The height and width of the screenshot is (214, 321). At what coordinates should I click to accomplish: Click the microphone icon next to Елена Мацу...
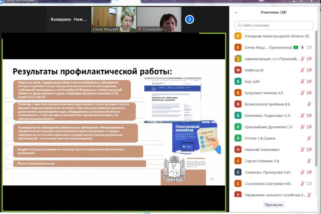point(302,47)
